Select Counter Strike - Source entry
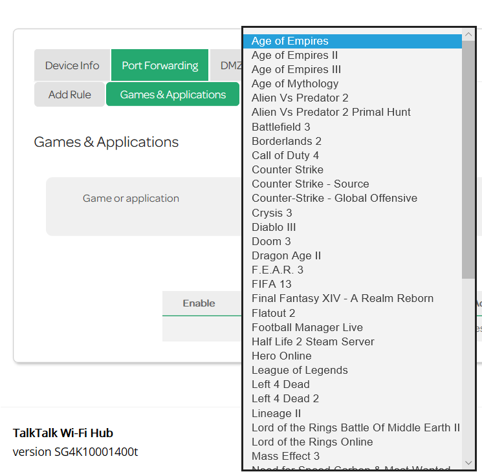This screenshot has width=482, height=474. [353, 184]
